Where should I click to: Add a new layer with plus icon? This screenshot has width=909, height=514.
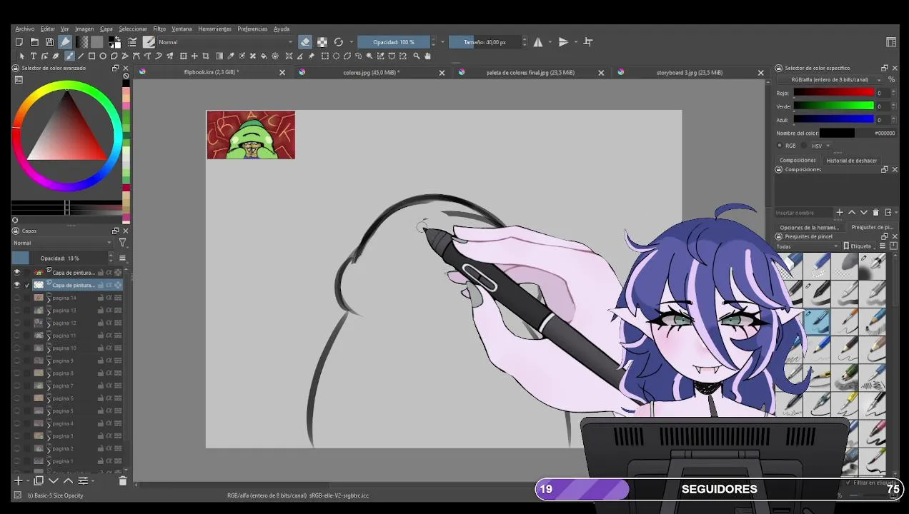coord(19,481)
